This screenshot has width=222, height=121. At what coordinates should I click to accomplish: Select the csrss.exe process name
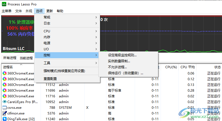[x=14, y=108]
